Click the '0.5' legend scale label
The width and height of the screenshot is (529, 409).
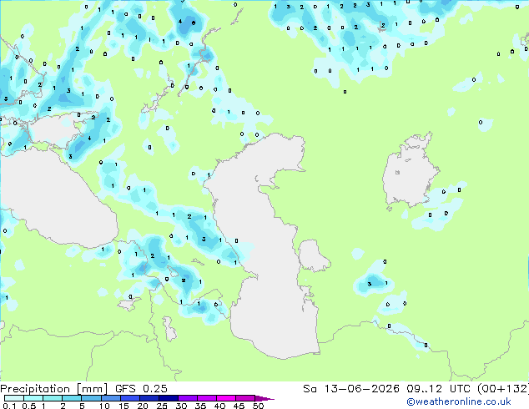(x=29, y=406)
